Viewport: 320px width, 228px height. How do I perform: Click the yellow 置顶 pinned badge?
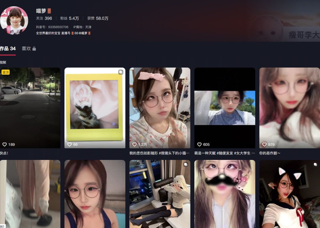coord(6,72)
